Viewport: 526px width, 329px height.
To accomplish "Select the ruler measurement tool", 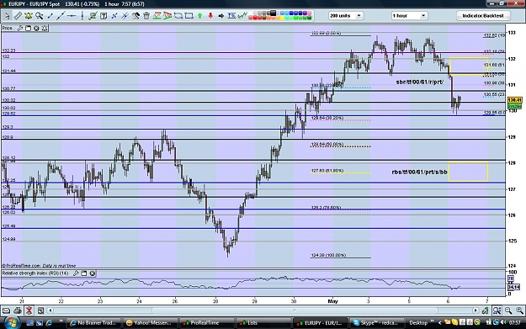I will pos(18,16).
